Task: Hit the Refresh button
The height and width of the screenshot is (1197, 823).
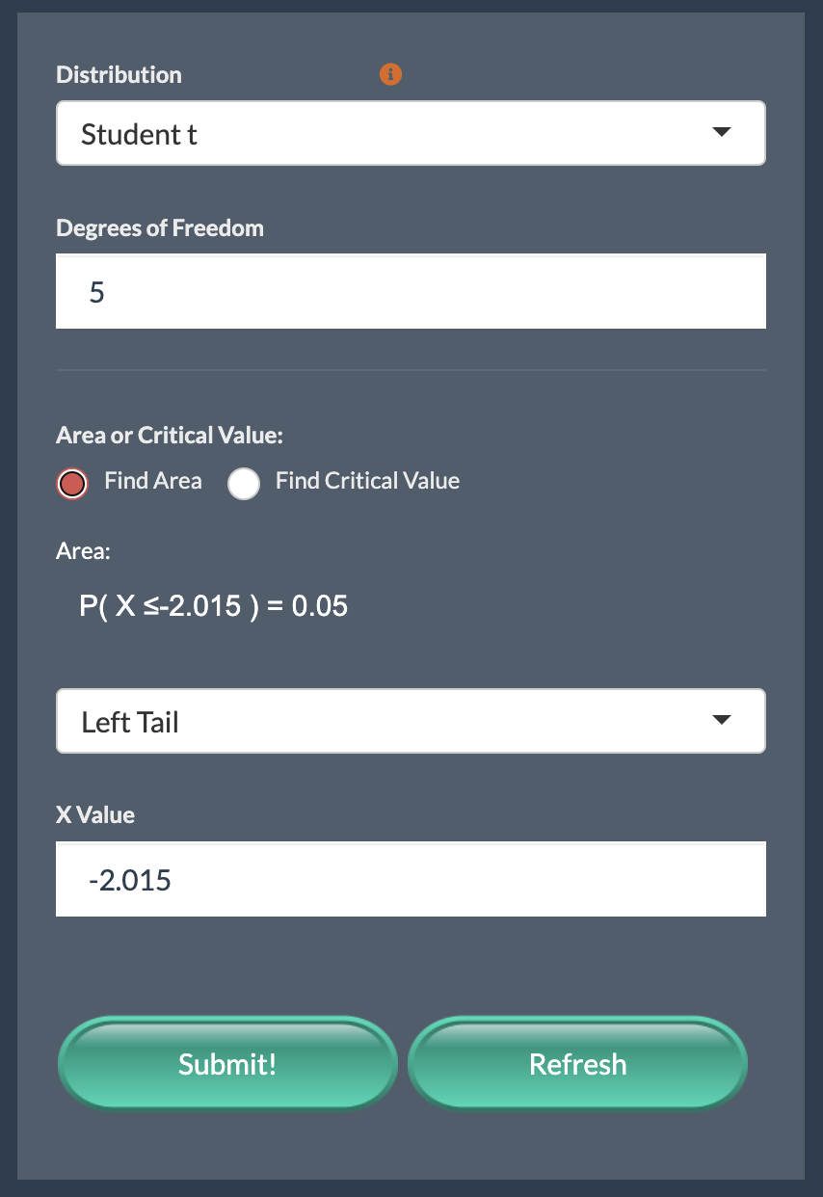Action: tap(577, 1064)
